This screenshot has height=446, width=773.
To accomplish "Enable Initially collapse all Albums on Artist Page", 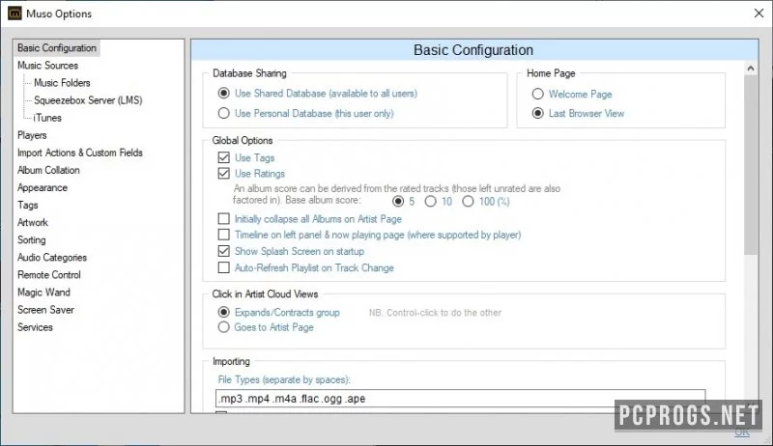I will click(x=224, y=218).
